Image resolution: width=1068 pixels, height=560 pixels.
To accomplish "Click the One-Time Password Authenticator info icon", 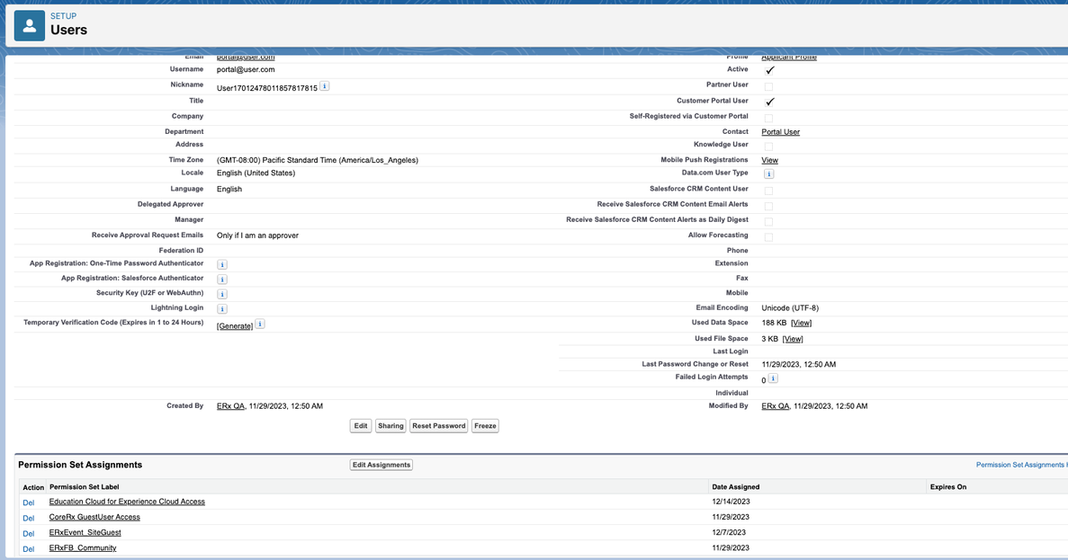I will tap(222, 265).
